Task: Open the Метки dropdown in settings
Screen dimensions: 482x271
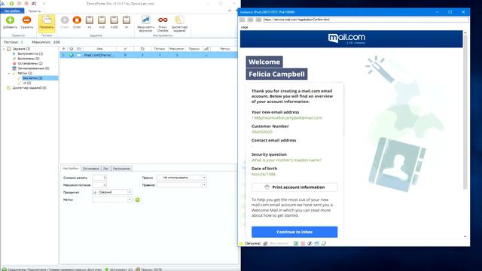Action: [112, 199]
